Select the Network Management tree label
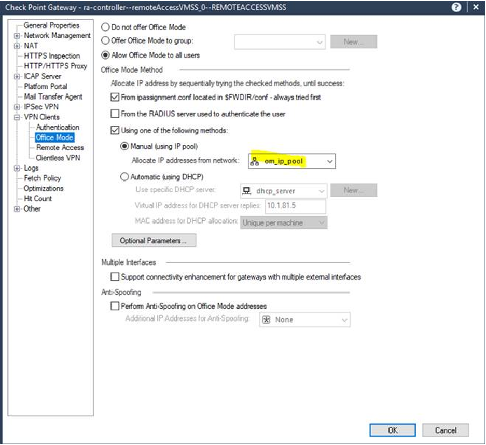 [x=58, y=36]
